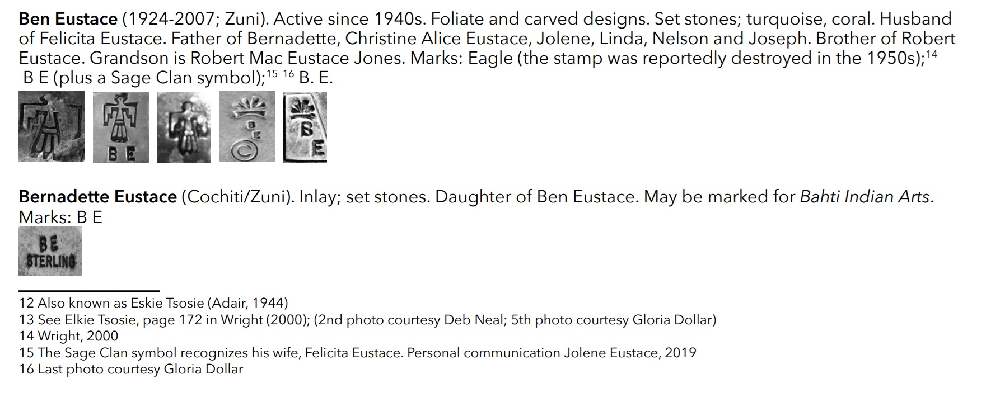Open the eagle with B E stamp image

(x=121, y=127)
